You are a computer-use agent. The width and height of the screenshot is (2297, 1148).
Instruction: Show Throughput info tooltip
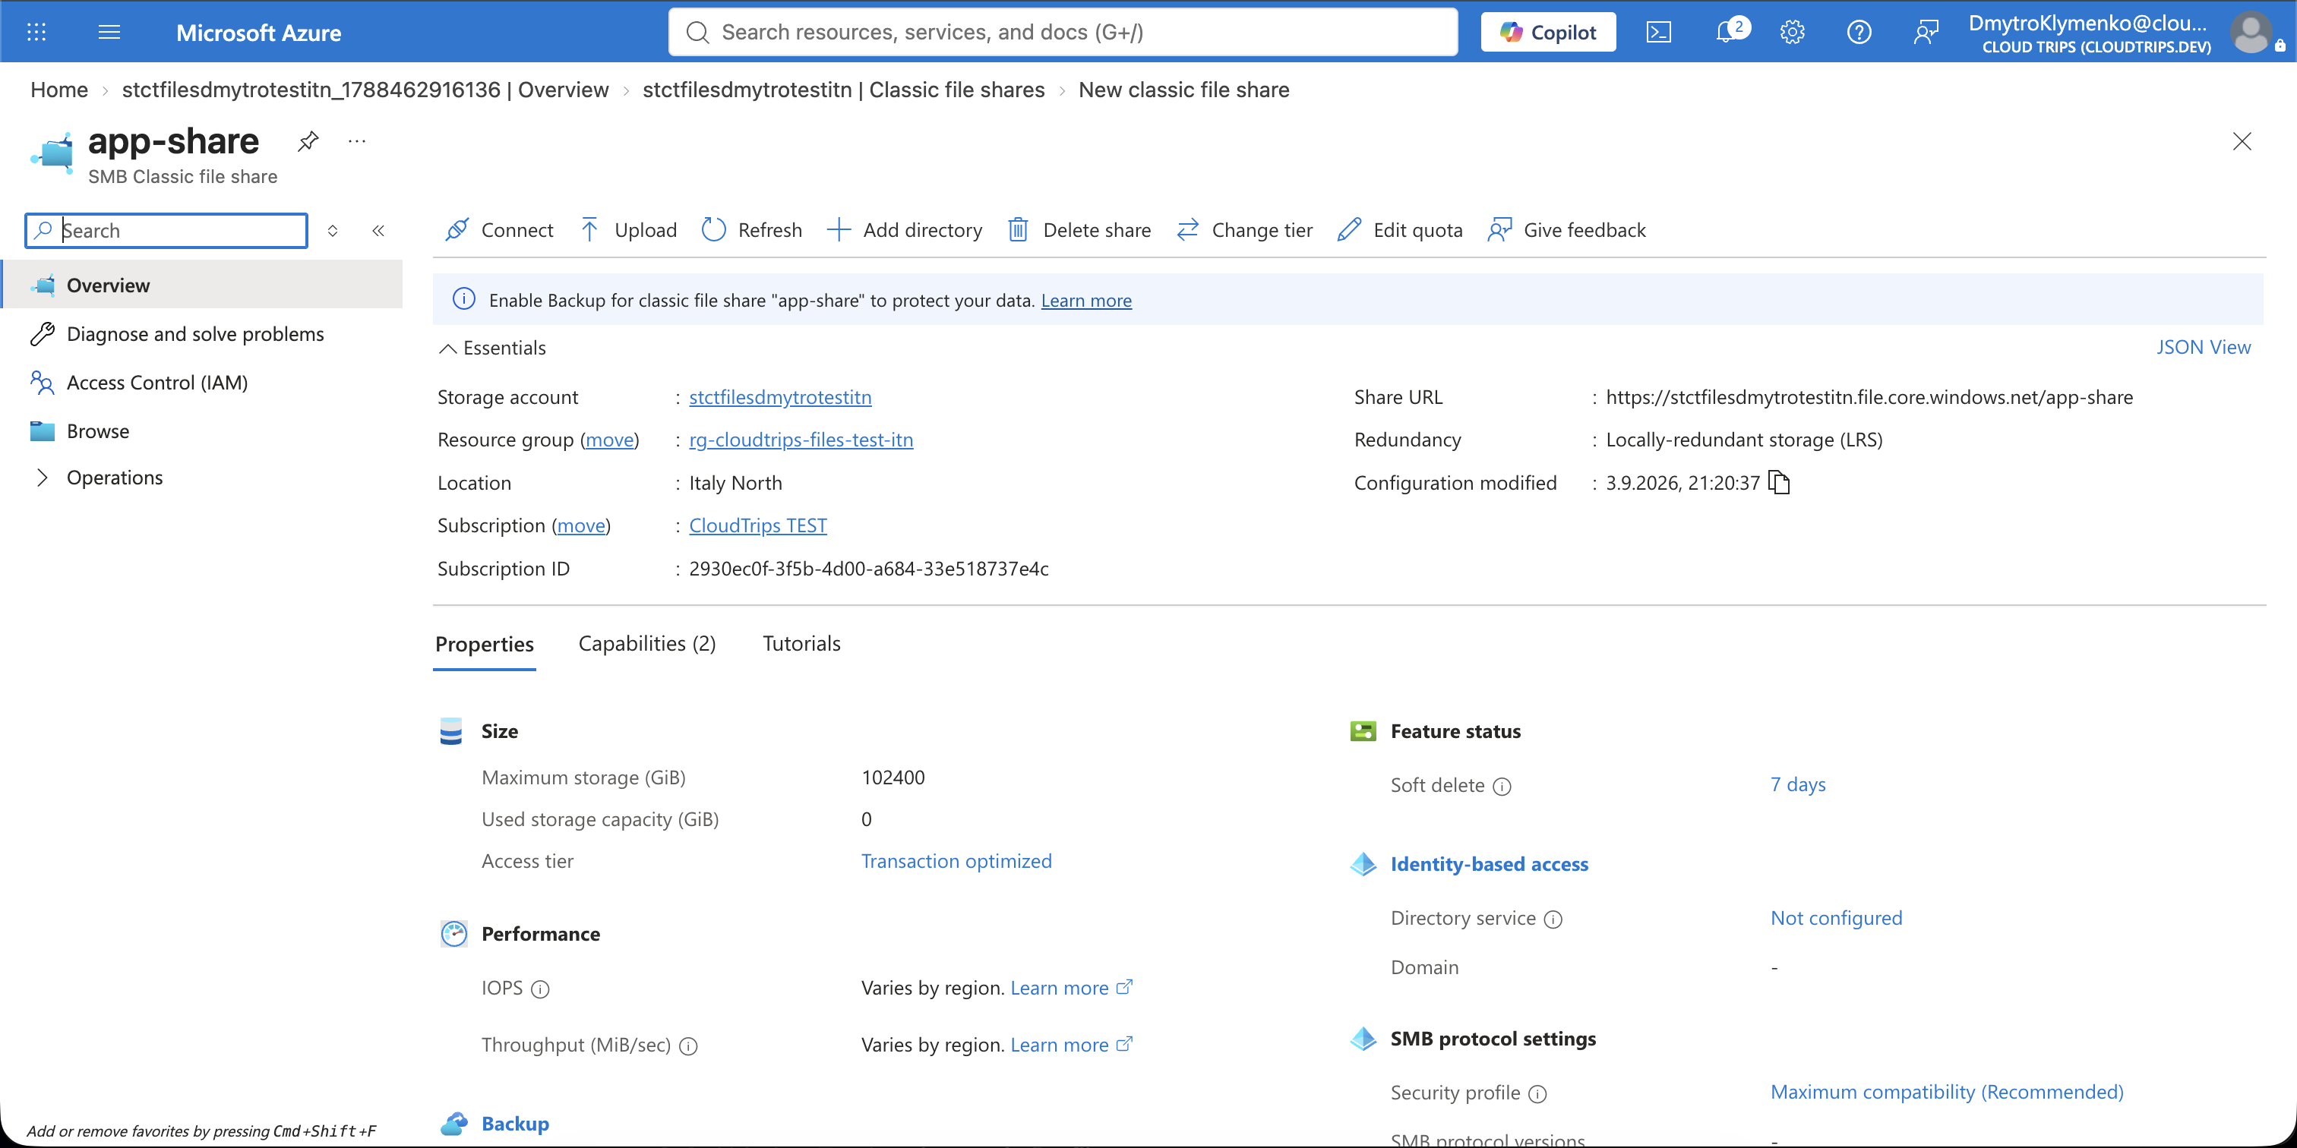click(688, 1045)
